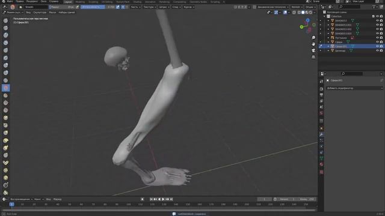Select the Pinch brush tool
This screenshot has height=216, width=385.
[x=5, y=125]
